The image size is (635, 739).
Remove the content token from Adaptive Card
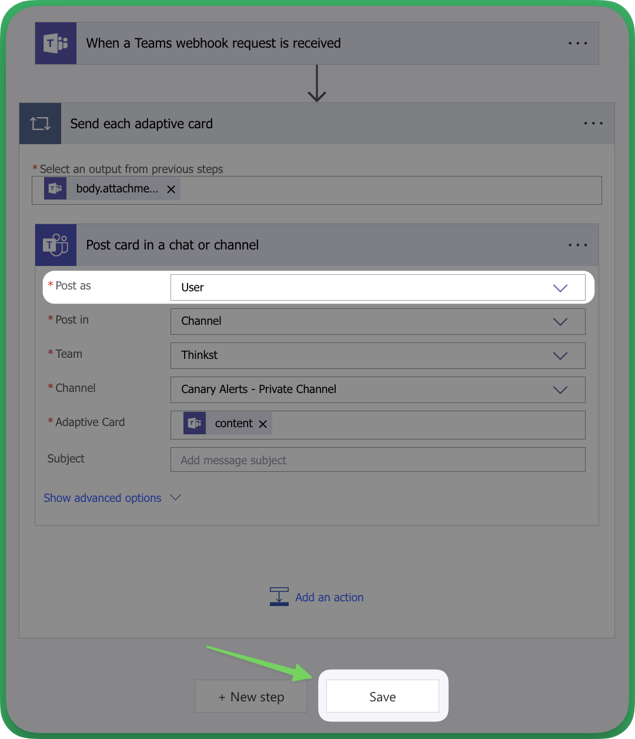pos(263,424)
